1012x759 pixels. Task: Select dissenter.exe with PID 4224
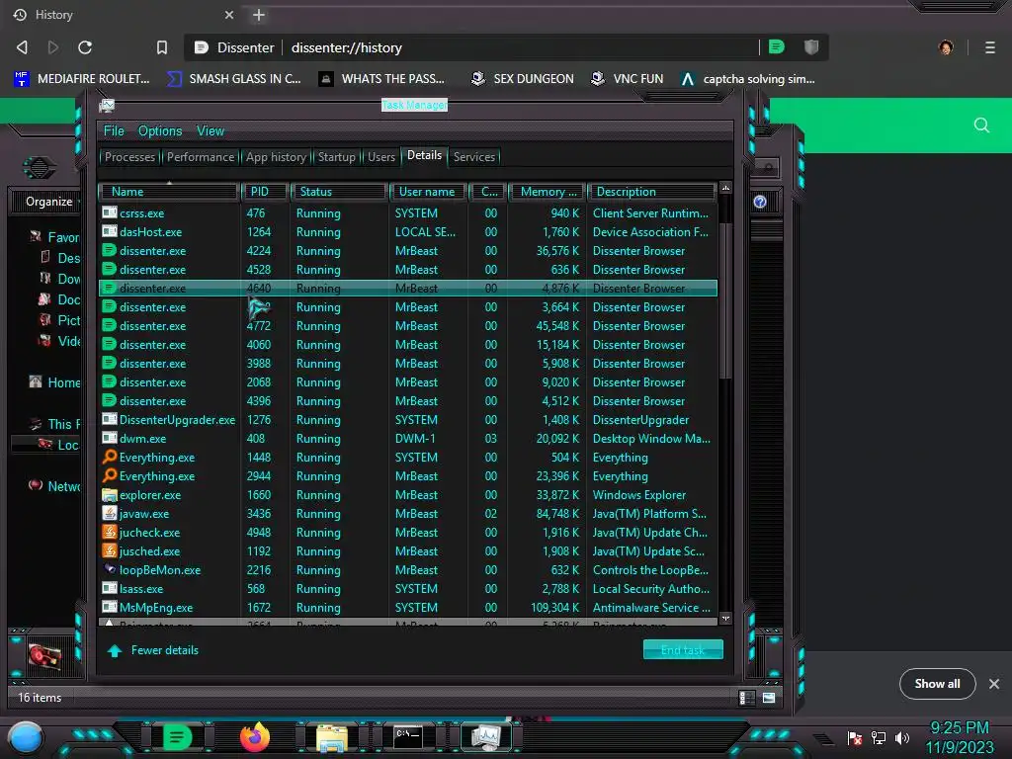coord(408,250)
